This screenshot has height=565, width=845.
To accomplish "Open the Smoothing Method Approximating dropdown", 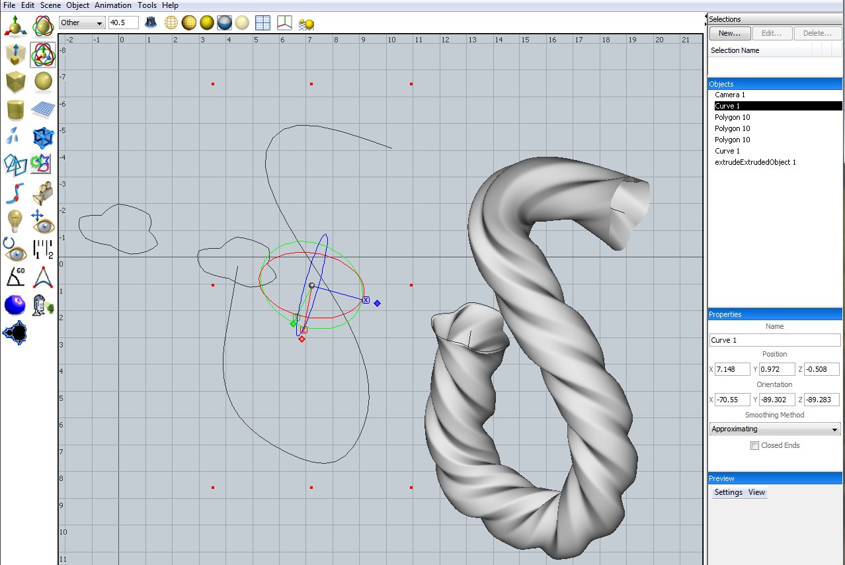I will 775,429.
